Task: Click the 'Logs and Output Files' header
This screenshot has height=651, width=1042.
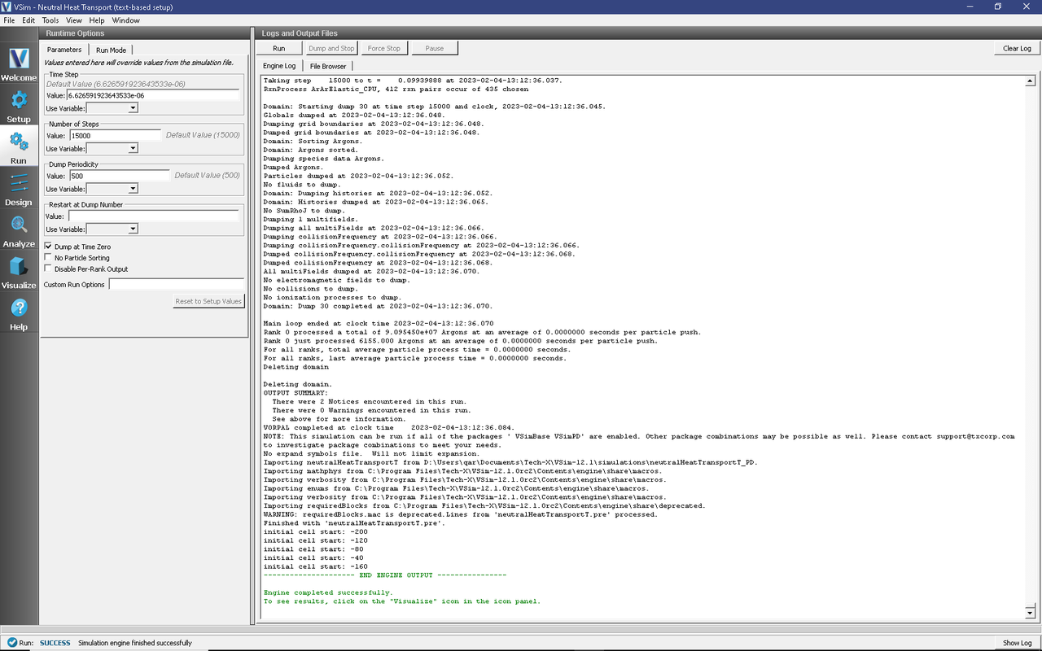Action: point(300,33)
